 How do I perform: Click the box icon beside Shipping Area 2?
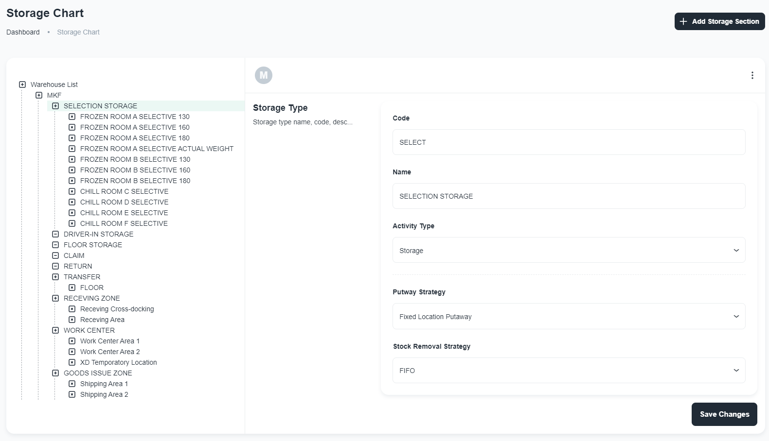coord(72,394)
